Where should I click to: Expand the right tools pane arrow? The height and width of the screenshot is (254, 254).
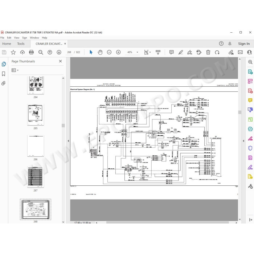pyautogui.click(x=251, y=220)
